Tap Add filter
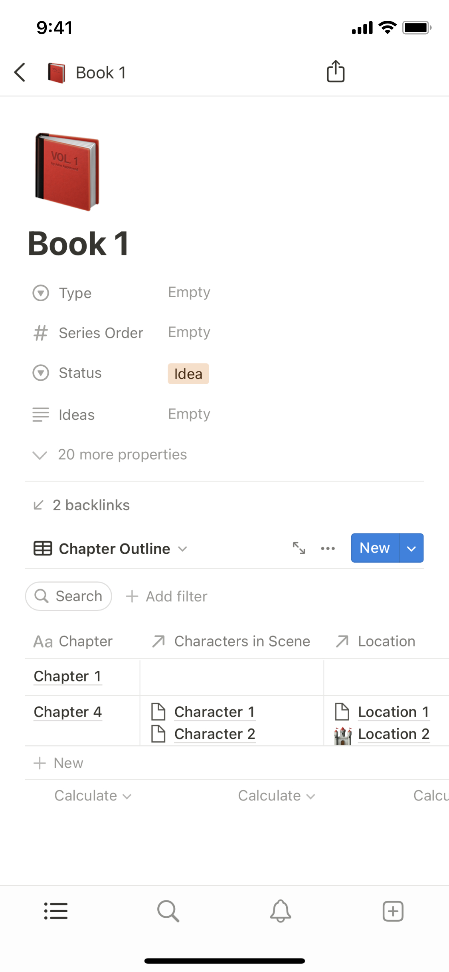The image size is (449, 972). click(x=167, y=597)
